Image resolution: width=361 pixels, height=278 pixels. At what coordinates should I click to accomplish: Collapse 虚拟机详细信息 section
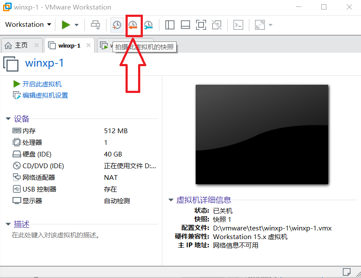coord(171,200)
